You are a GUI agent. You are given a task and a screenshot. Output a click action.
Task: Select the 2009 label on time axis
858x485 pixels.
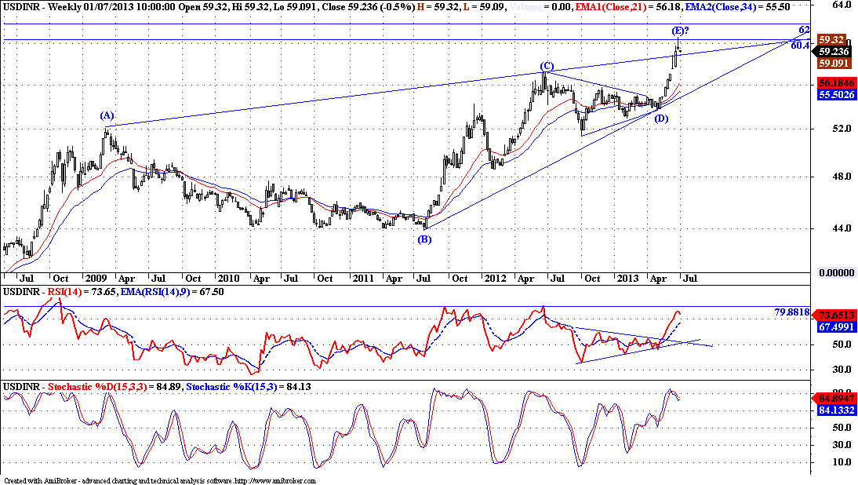coord(96,278)
